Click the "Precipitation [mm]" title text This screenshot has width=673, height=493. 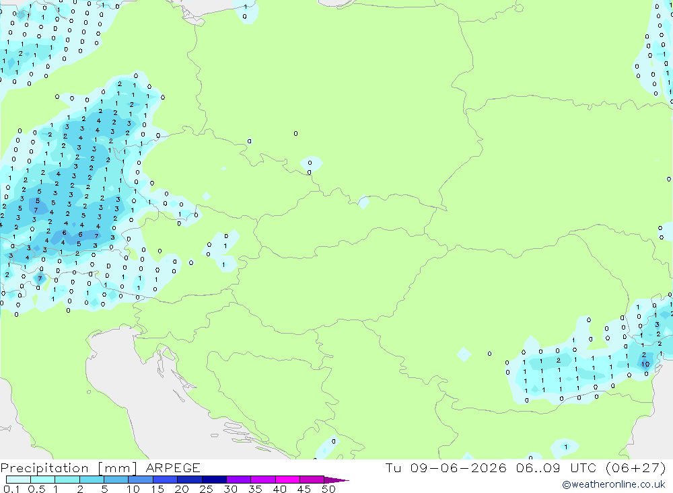tap(69, 467)
